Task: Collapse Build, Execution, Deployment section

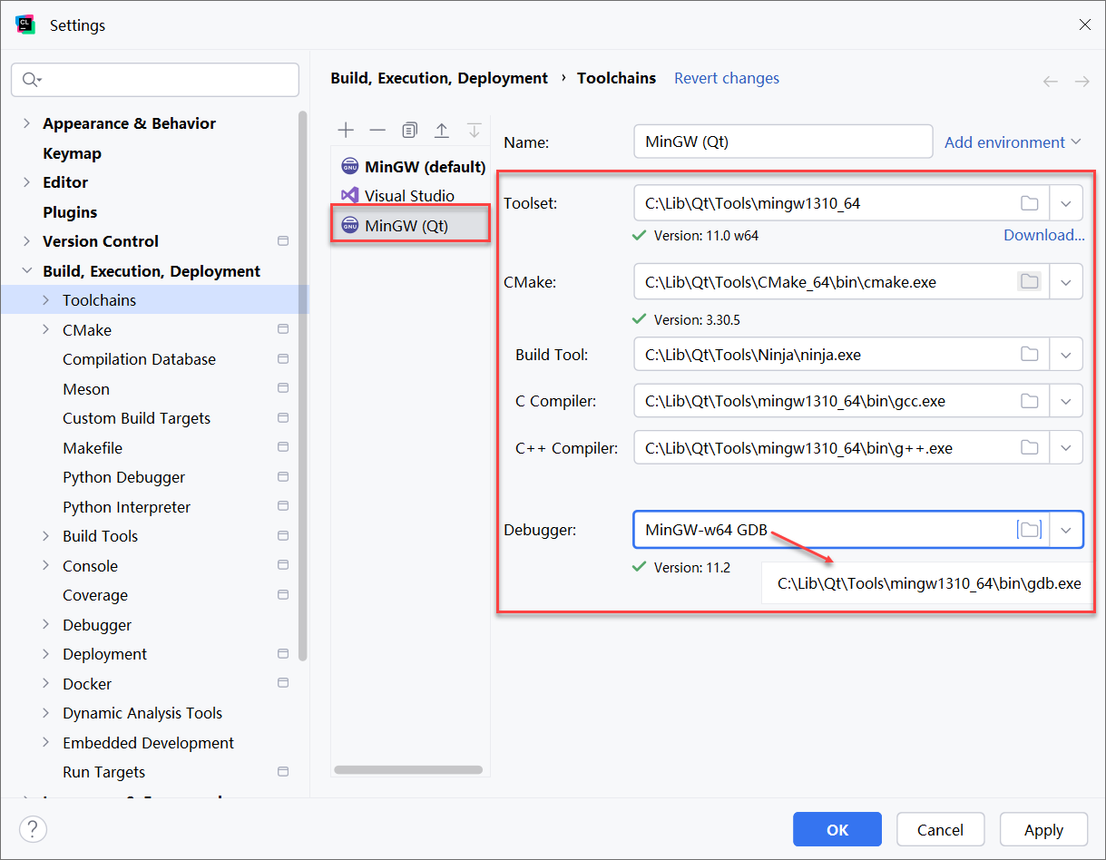Action: [x=26, y=271]
